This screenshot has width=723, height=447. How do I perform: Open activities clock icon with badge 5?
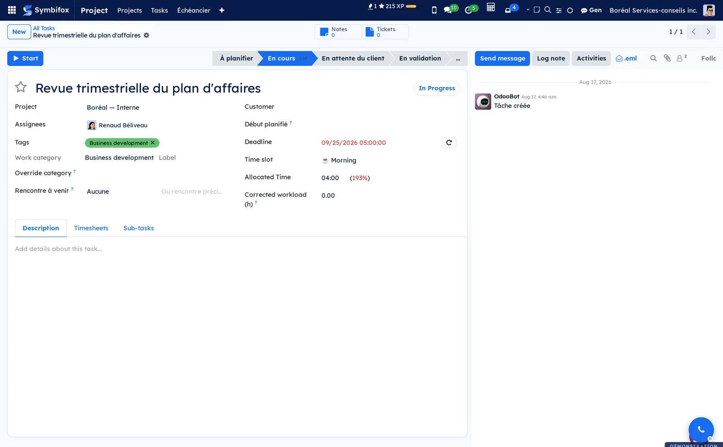tap(470, 9)
